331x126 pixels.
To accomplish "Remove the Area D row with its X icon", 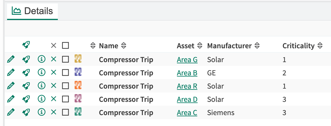I will 54,99.
